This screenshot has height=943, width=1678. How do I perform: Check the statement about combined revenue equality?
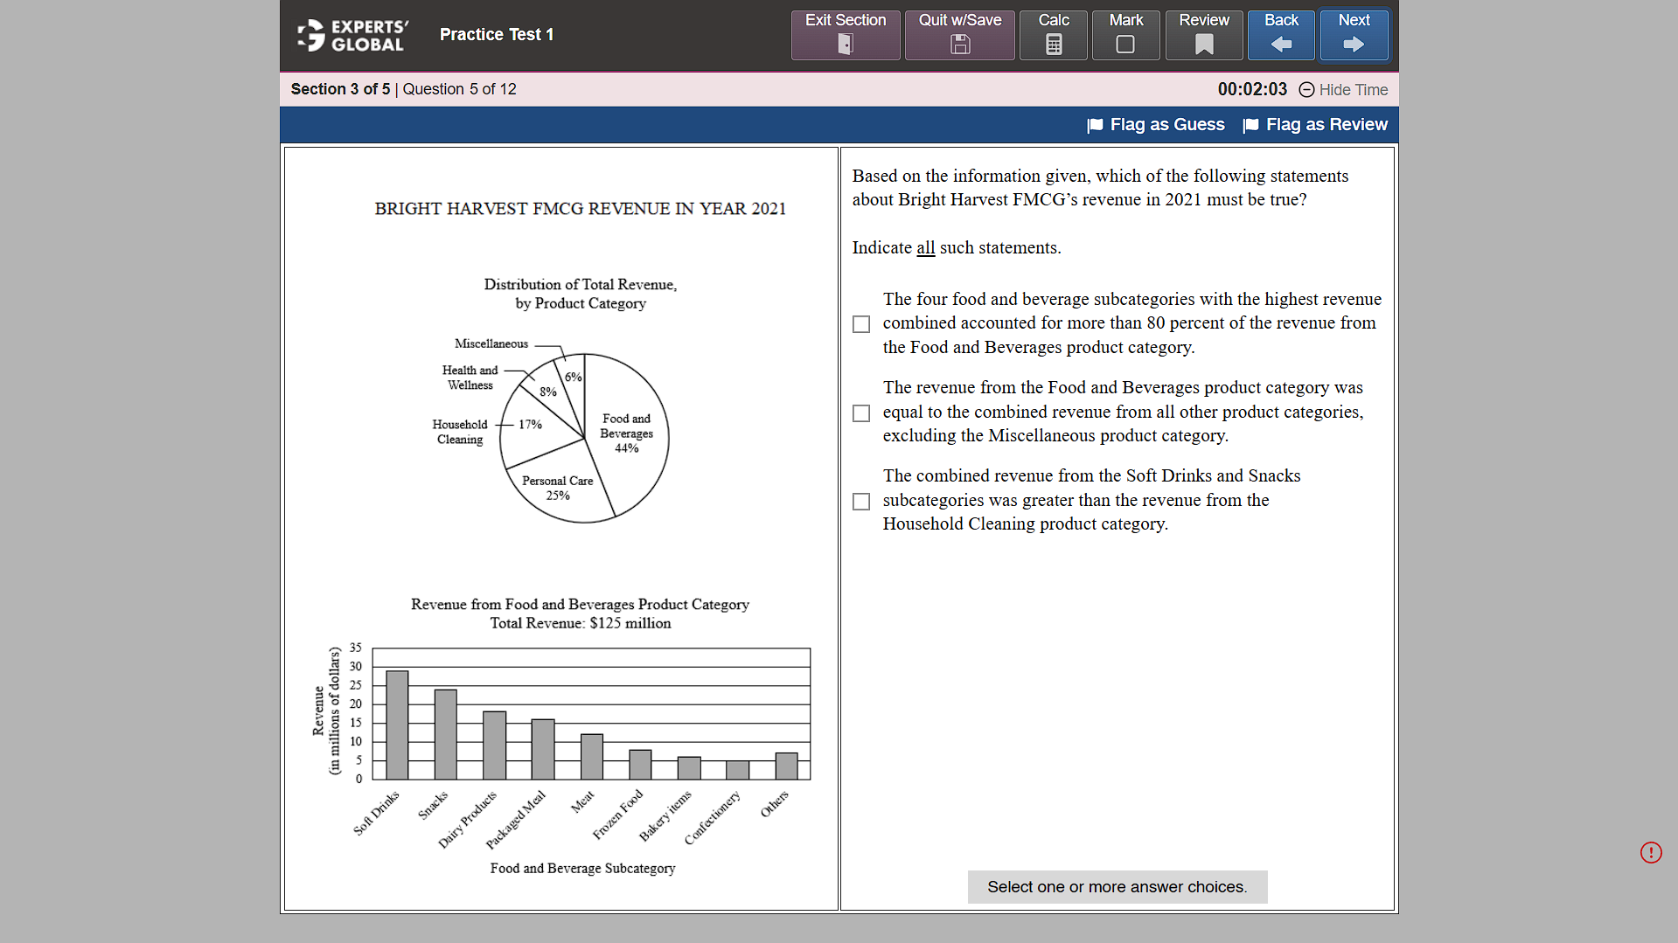(860, 413)
